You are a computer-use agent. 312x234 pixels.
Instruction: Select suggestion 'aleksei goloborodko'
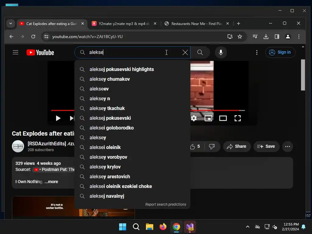pos(132,128)
